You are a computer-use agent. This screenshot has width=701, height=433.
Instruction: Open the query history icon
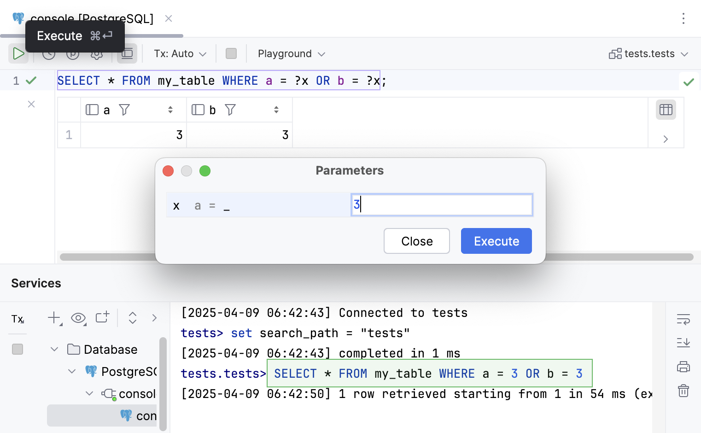[48, 53]
